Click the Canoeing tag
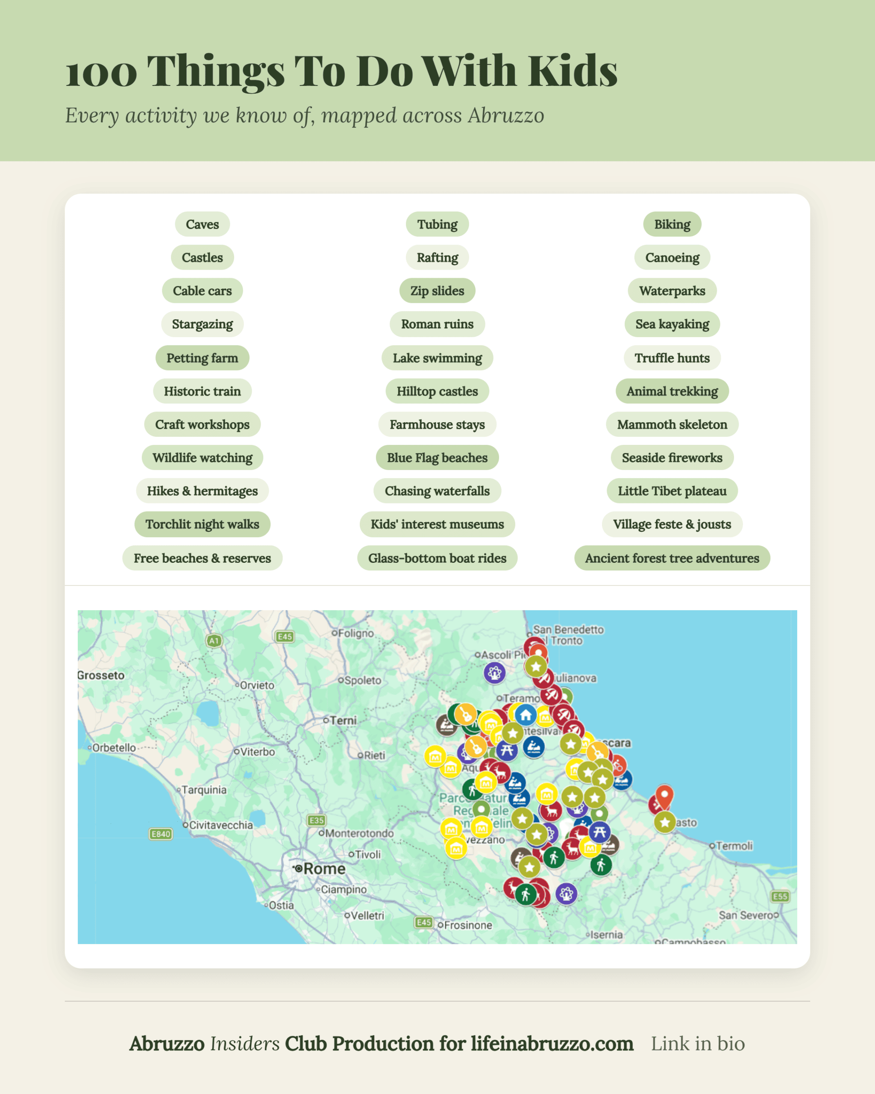 click(672, 257)
